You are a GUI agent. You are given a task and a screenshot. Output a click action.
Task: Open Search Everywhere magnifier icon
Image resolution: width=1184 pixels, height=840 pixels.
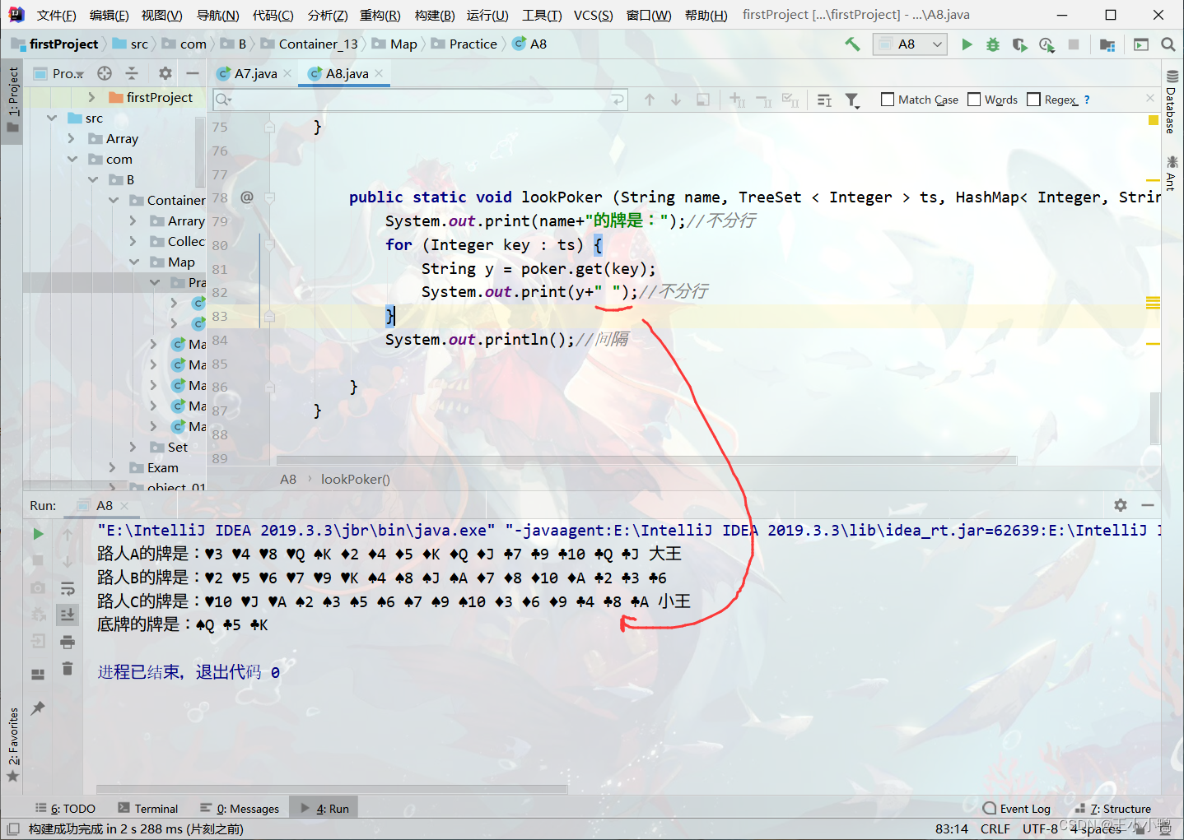pos(1168,44)
